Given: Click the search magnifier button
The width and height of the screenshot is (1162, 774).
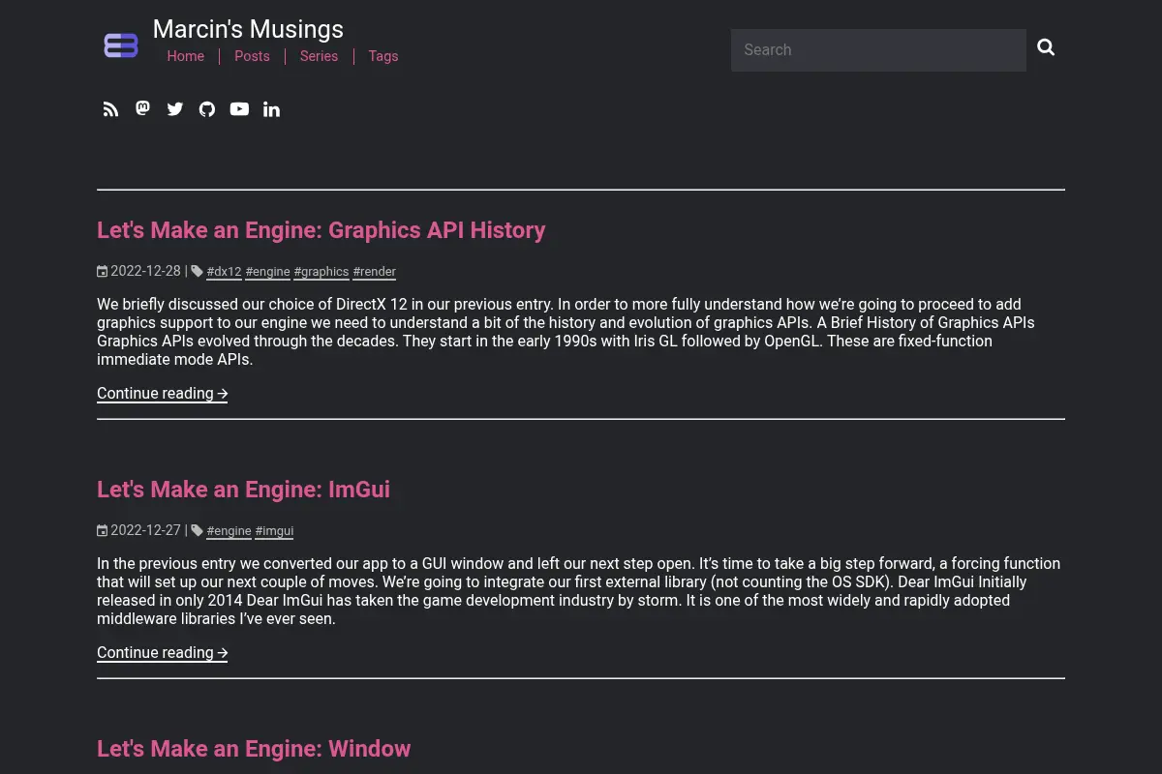Looking at the screenshot, I should pyautogui.click(x=1046, y=47).
